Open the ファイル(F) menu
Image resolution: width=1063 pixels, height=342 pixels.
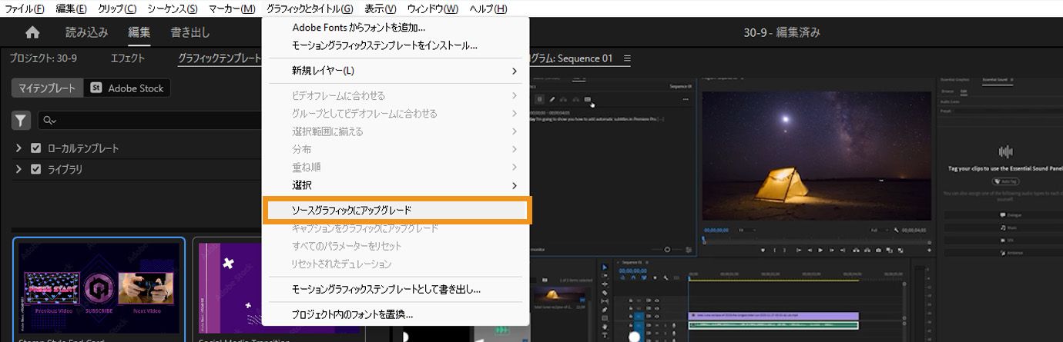point(25,8)
